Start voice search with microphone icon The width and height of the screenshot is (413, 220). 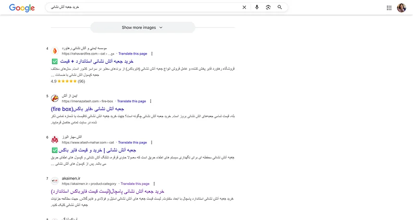[x=257, y=7]
